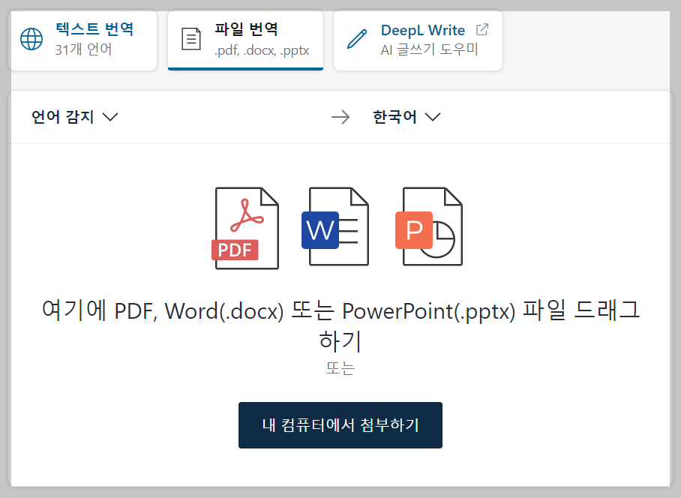Click the external link icon by DeepL Write
This screenshot has width=681, height=498.
click(482, 29)
